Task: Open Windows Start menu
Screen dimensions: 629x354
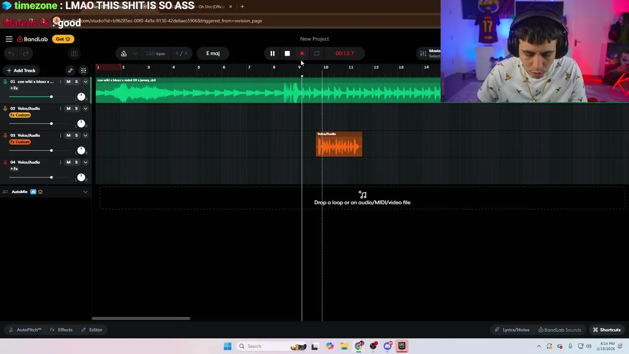Action: pos(228,346)
